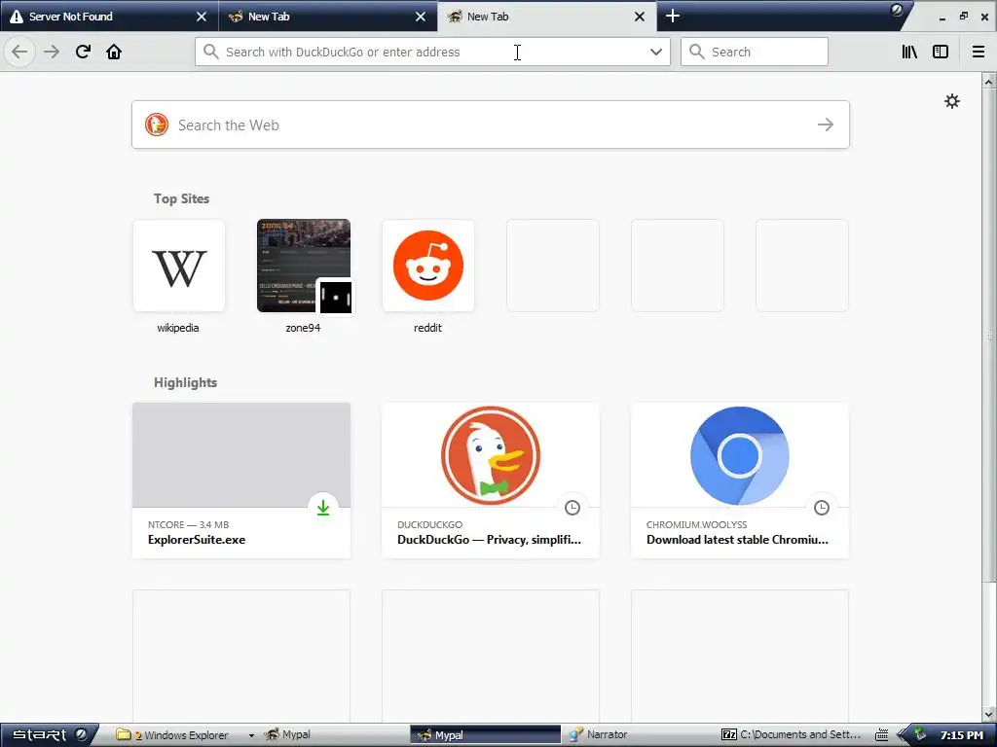This screenshot has width=997, height=747.
Task: Click the Top Sites heading
Action: point(181,198)
